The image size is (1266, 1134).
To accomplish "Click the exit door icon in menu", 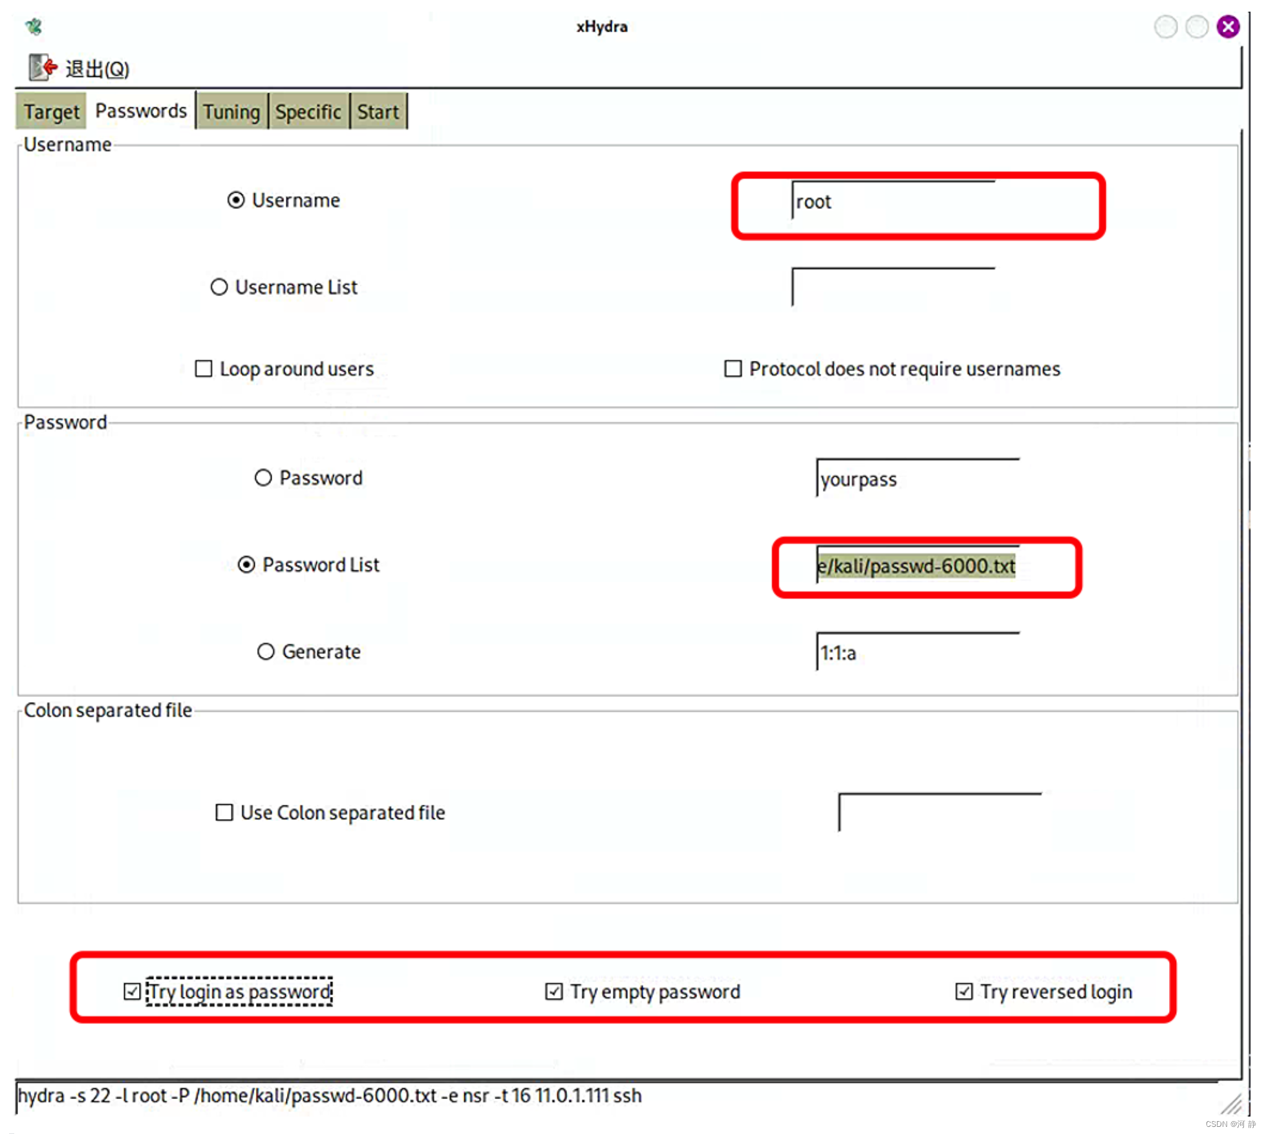I will click(x=43, y=67).
